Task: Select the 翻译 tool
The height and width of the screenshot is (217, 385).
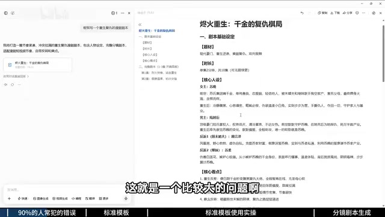Action: (x=90, y=198)
